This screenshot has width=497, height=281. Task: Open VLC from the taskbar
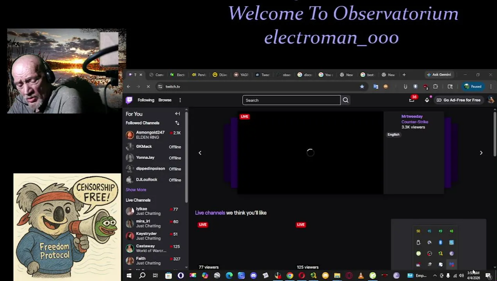coord(361,276)
